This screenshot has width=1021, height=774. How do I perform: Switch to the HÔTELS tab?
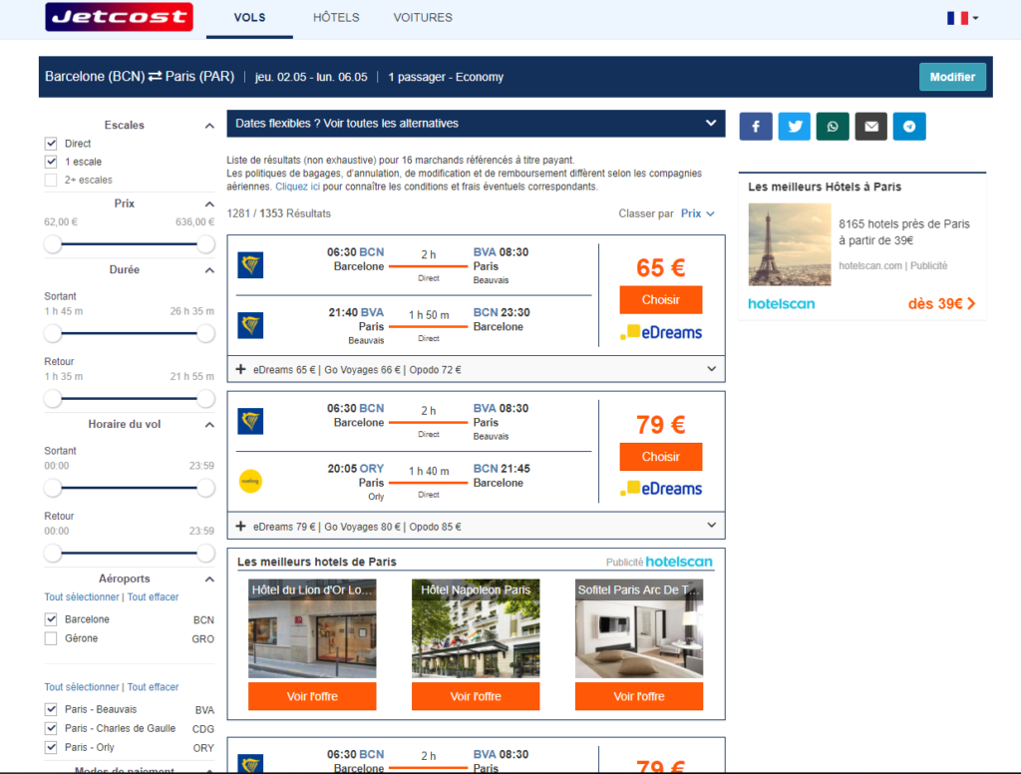tap(336, 17)
